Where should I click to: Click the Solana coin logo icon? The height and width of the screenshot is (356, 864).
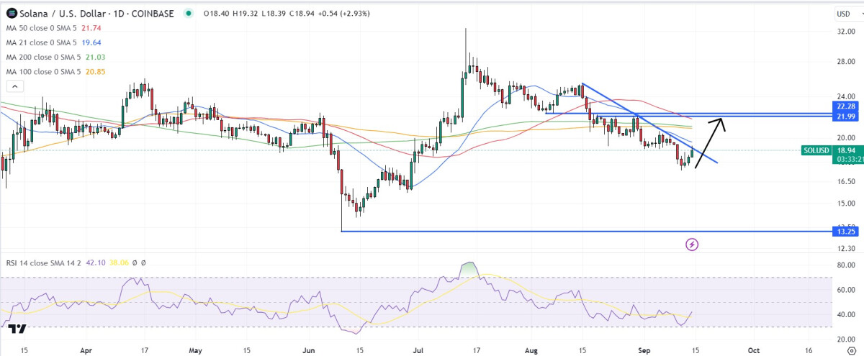[12, 13]
